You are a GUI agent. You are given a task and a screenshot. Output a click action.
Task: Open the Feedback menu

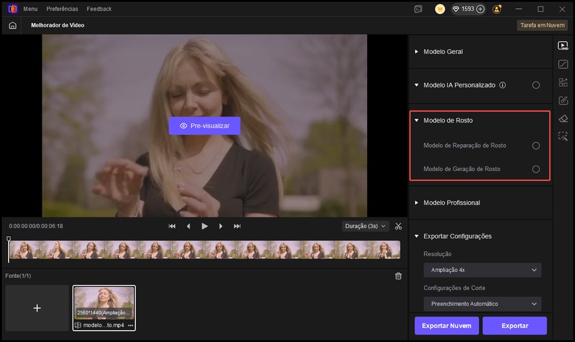point(99,9)
